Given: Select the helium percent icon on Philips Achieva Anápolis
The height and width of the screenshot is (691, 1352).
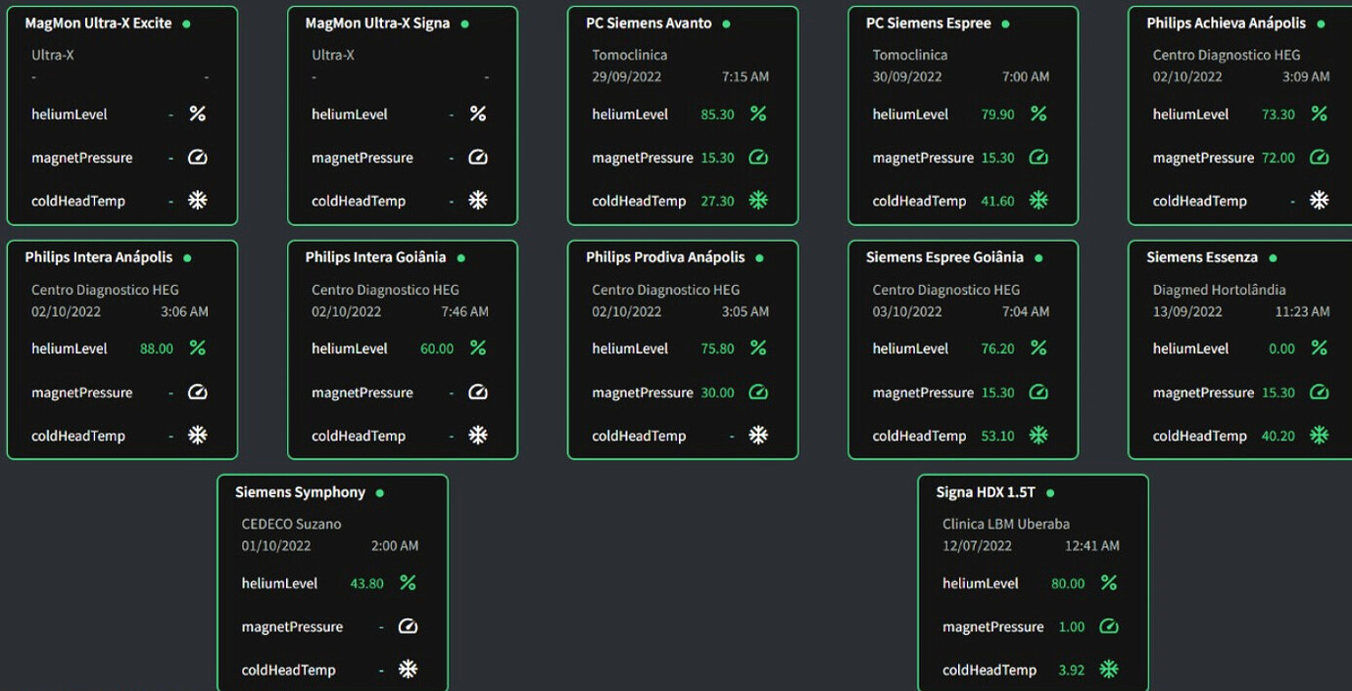Looking at the screenshot, I should tap(1320, 115).
